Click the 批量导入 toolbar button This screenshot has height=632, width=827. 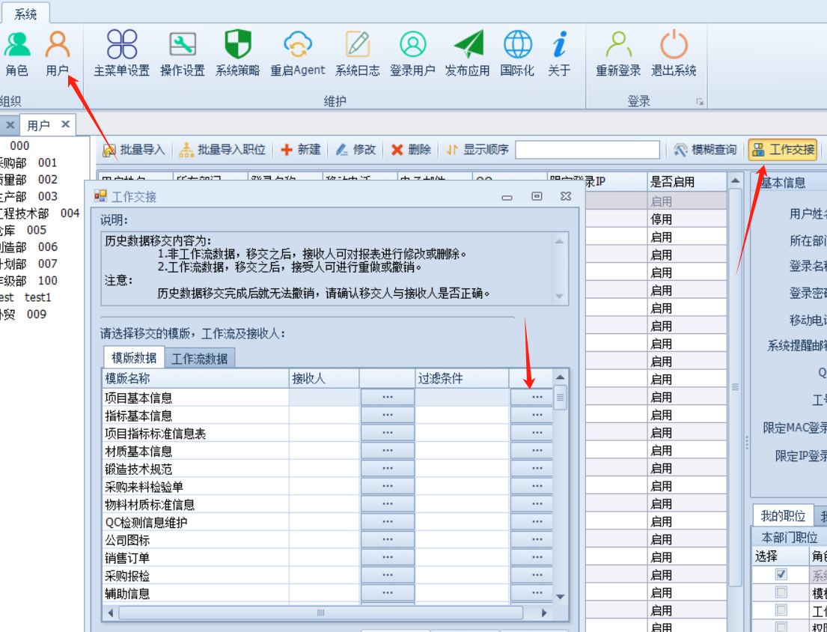134,150
